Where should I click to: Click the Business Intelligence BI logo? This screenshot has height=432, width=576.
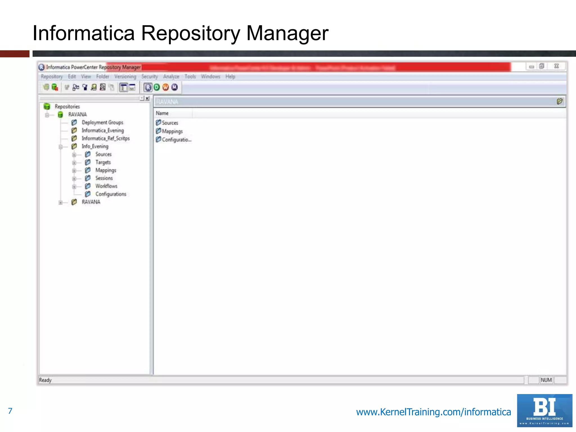[x=544, y=410]
